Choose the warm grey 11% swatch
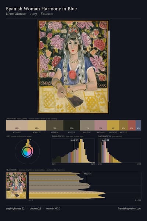The image size is (147, 221). click(87, 125)
